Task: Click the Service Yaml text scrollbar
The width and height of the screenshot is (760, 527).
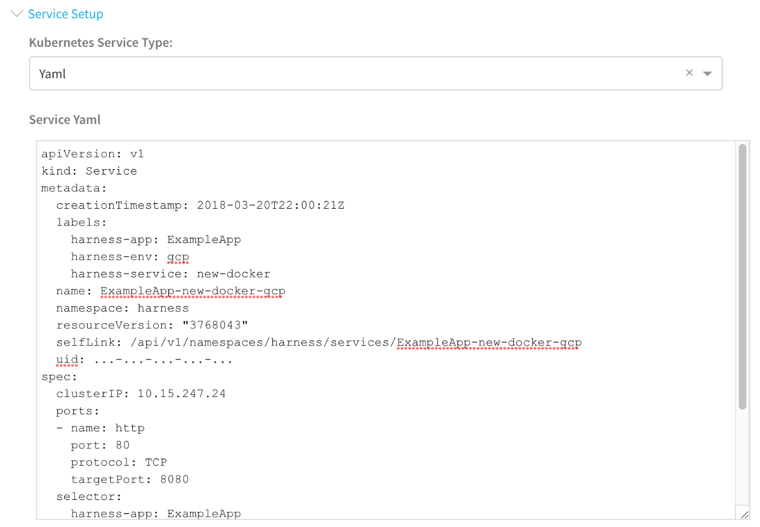Action: coord(743,277)
